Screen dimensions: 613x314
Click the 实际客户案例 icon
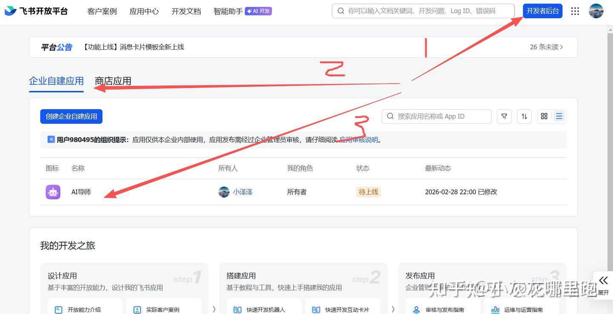[x=137, y=310]
